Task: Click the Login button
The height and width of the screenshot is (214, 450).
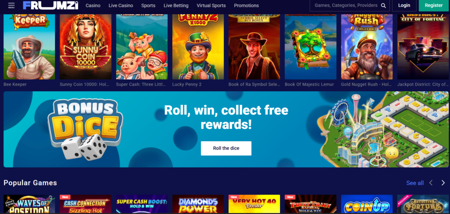Action: tap(404, 5)
